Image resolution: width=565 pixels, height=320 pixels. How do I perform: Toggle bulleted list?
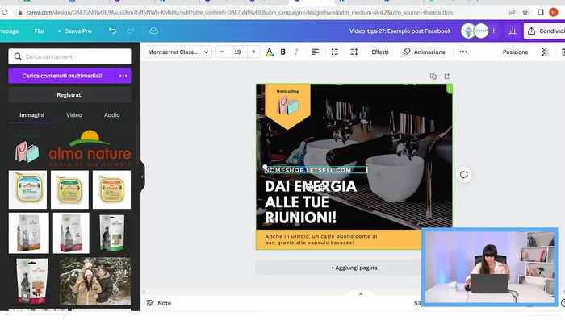point(335,52)
